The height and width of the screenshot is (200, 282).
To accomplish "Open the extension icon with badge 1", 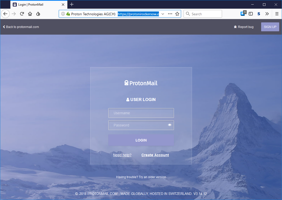I will click(243, 13).
